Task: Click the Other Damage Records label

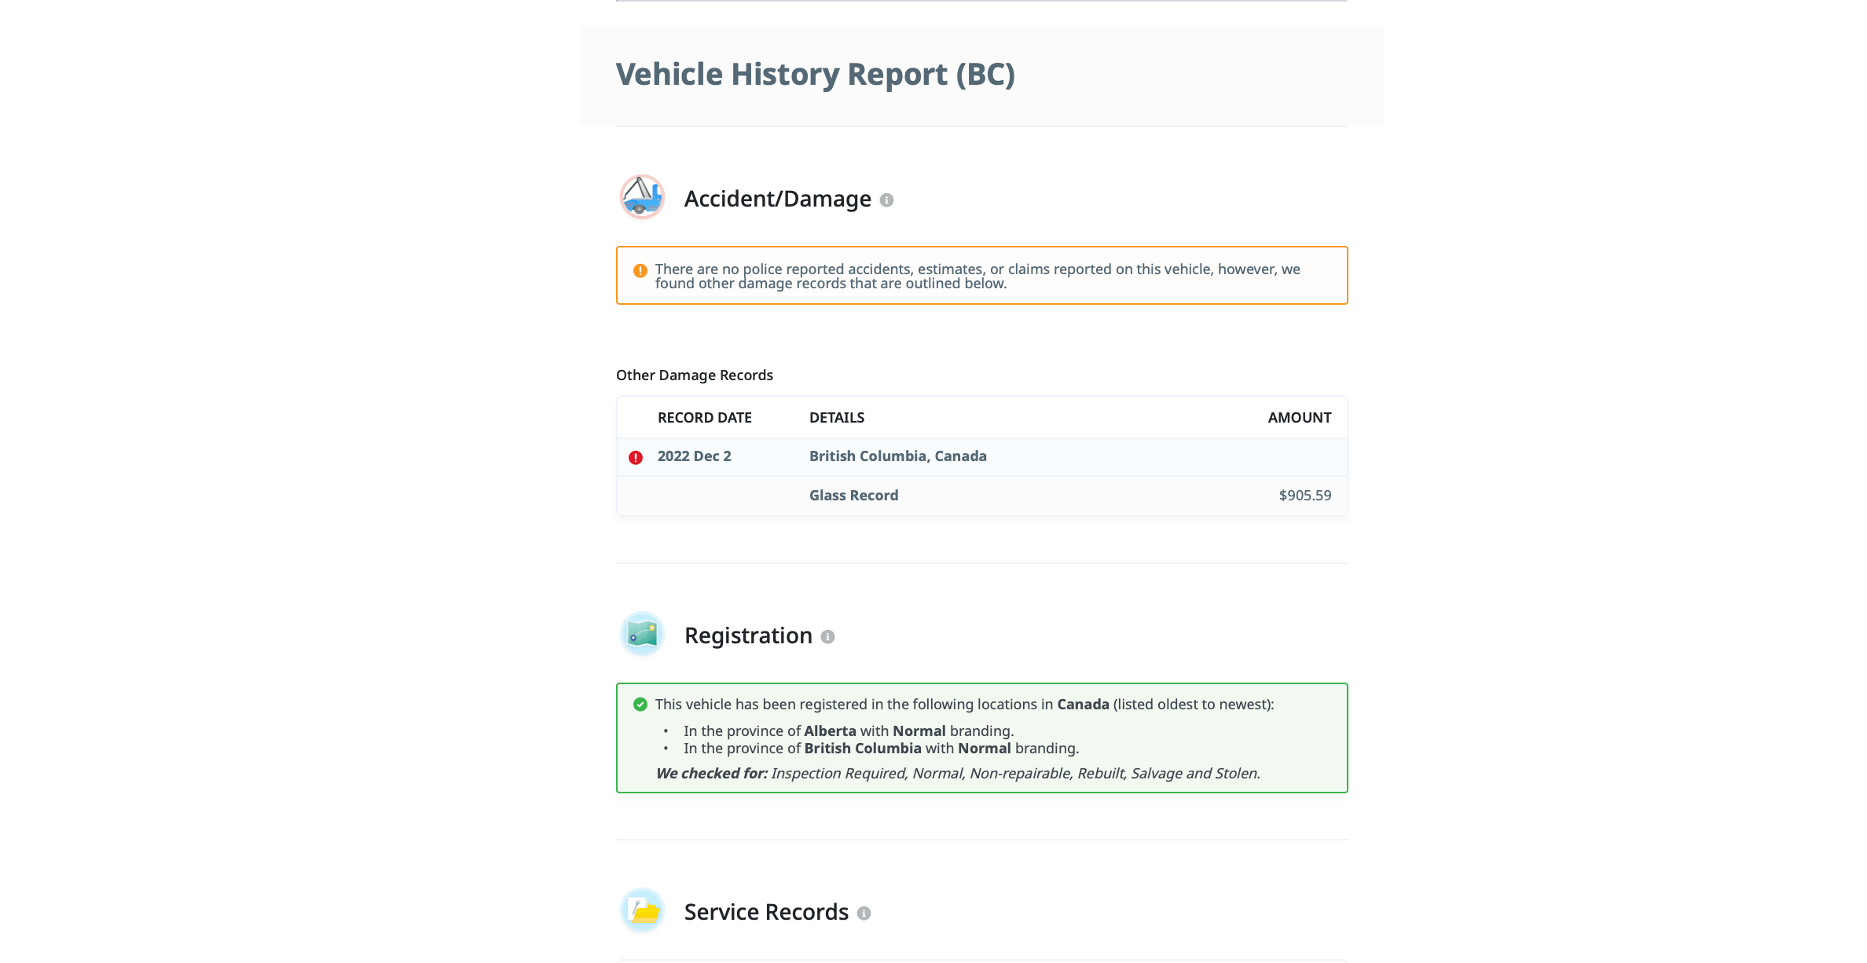Action: point(695,375)
